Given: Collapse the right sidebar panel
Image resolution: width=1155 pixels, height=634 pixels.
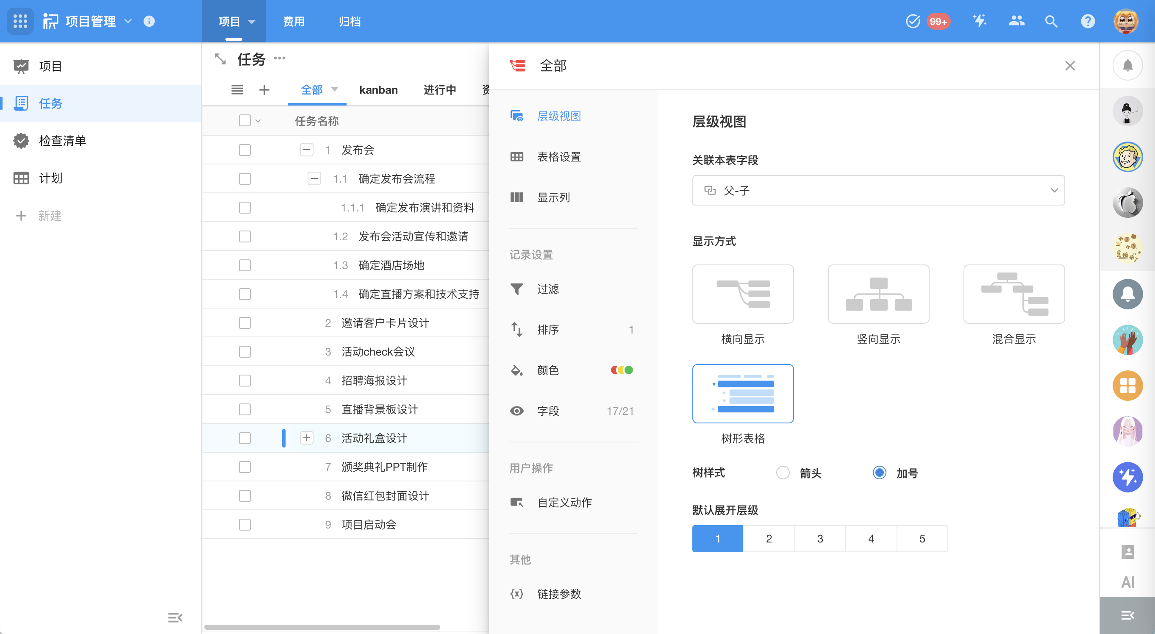Looking at the screenshot, I should click(x=1127, y=615).
